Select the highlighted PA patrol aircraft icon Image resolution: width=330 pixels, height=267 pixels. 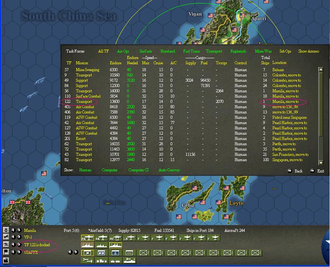click(x=87, y=238)
